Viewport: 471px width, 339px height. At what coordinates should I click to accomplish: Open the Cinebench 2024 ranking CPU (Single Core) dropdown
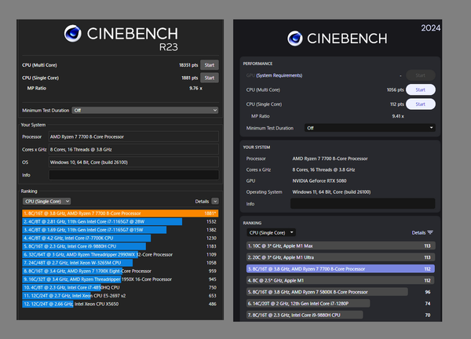[x=271, y=232]
